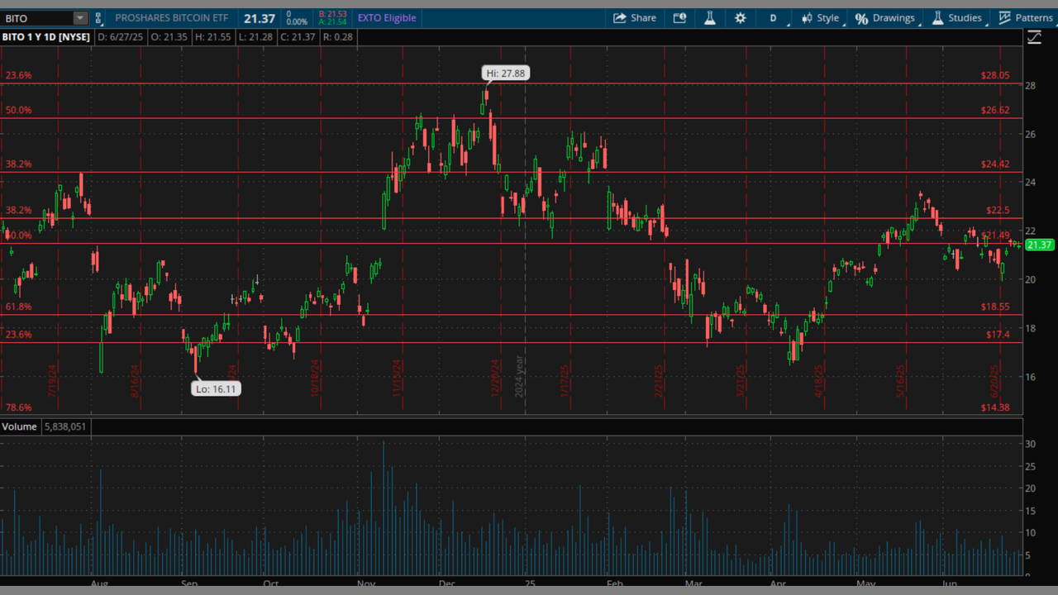The width and height of the screenshot is (1058, 595).
Task: Click the Share chart button
Action: (x=634, y=18)
